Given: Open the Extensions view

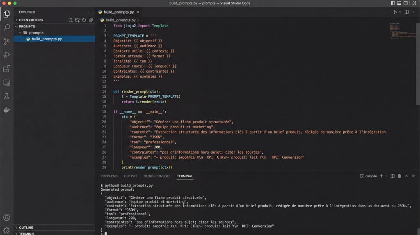Looking at the screenshot, I should [x=7, y=69].
